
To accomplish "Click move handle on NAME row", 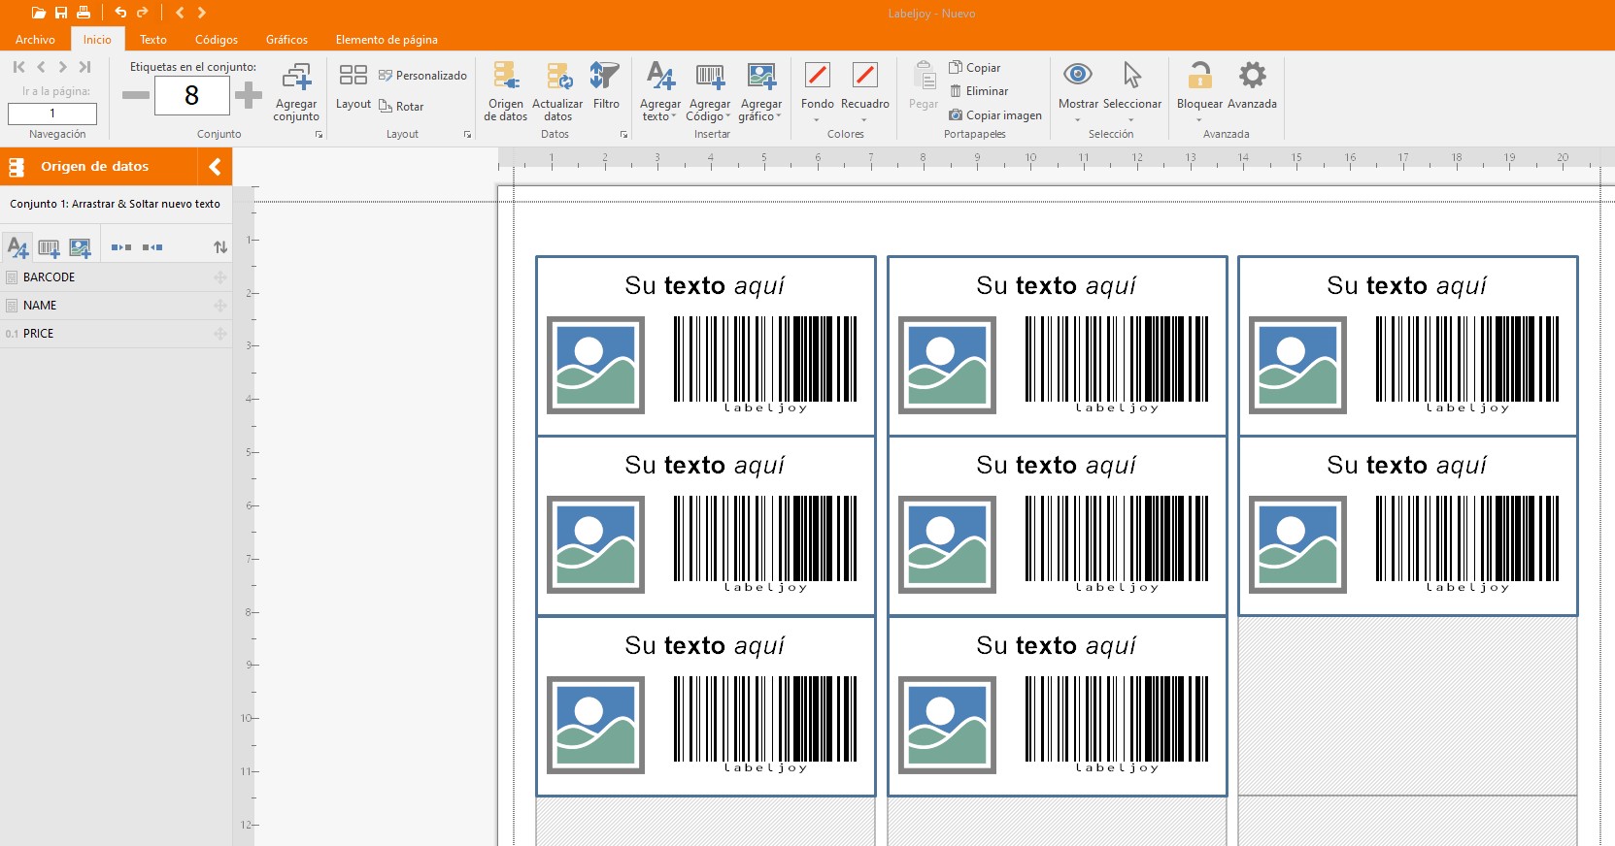I will click(220, 306).
